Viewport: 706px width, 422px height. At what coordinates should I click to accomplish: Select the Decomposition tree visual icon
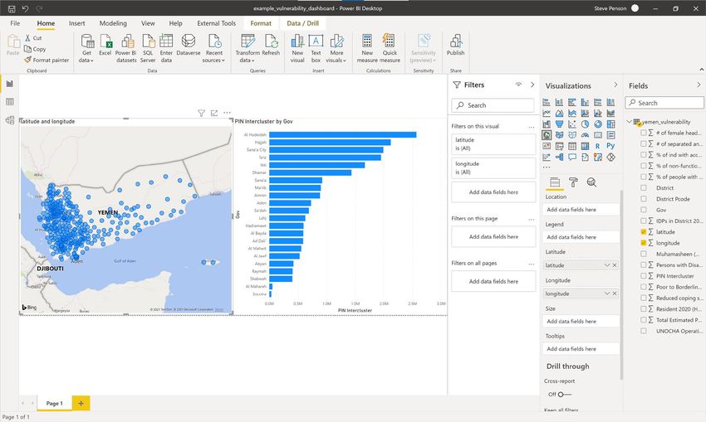coord(559,158)
